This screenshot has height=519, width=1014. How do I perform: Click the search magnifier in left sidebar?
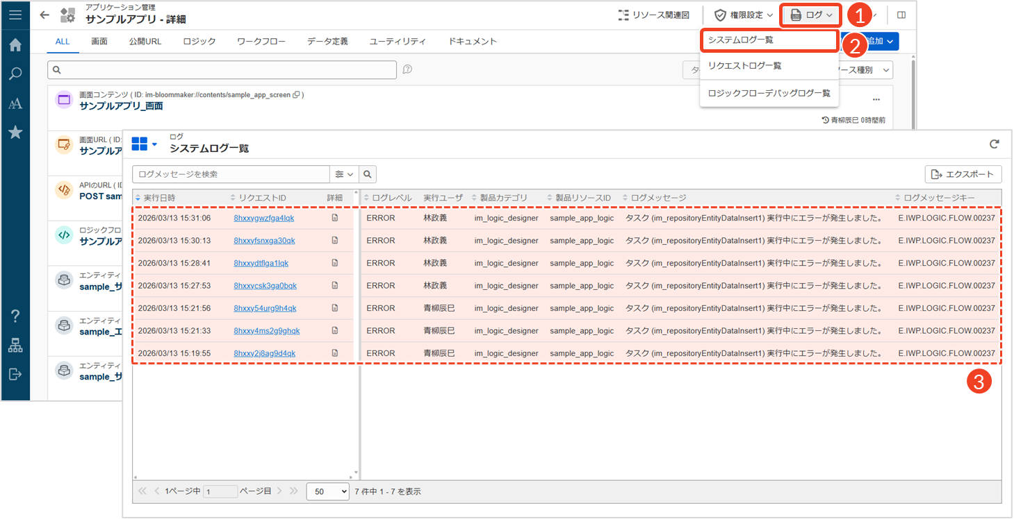point(15,74)
